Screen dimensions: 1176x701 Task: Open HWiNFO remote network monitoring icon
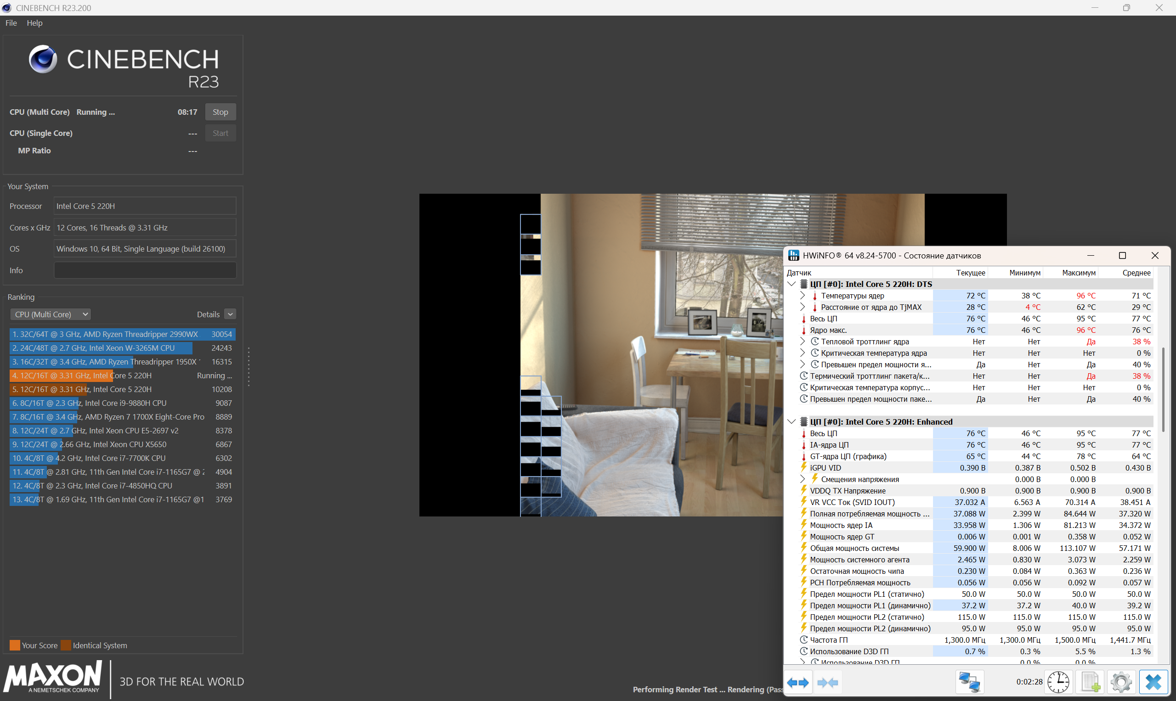point(969,682)
